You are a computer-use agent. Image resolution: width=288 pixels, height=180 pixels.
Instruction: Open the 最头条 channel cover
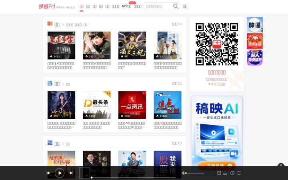coord(97,105)
